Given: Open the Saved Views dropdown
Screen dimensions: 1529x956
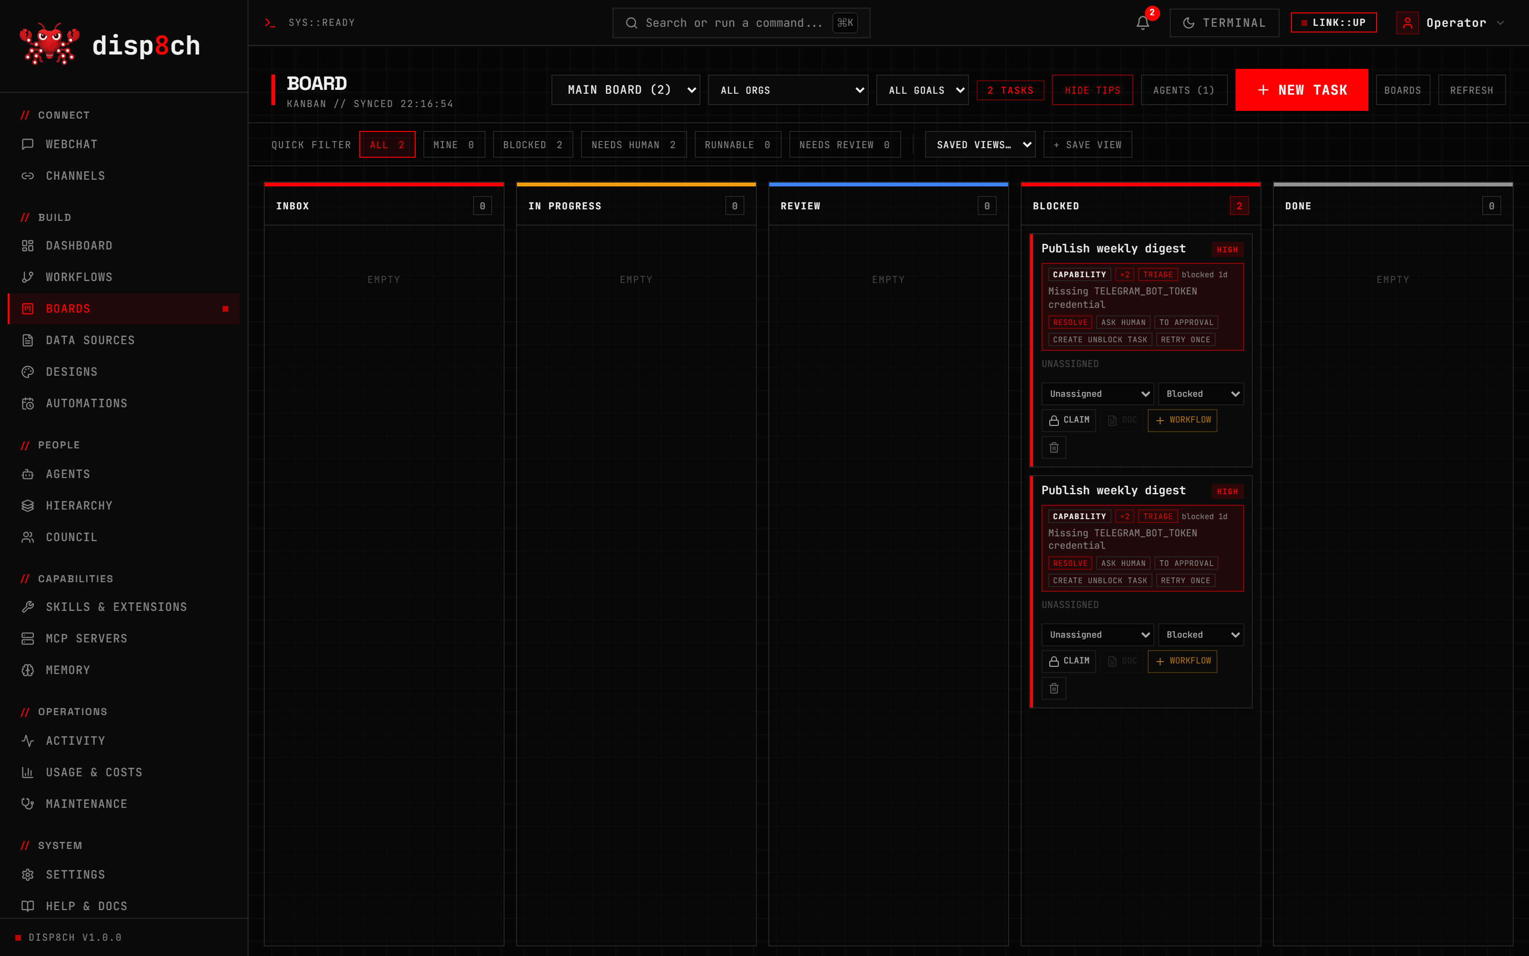Looking at the screenshot, I should click(x=980, y=145).
